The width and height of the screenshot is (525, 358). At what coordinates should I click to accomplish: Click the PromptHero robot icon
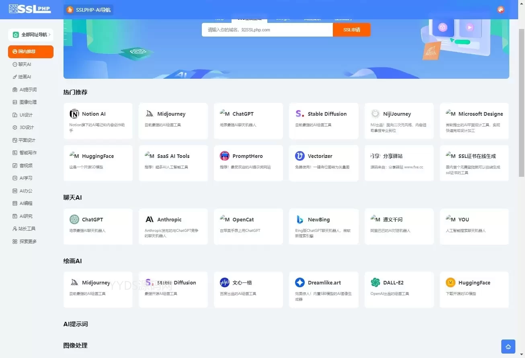pos(225,156)
